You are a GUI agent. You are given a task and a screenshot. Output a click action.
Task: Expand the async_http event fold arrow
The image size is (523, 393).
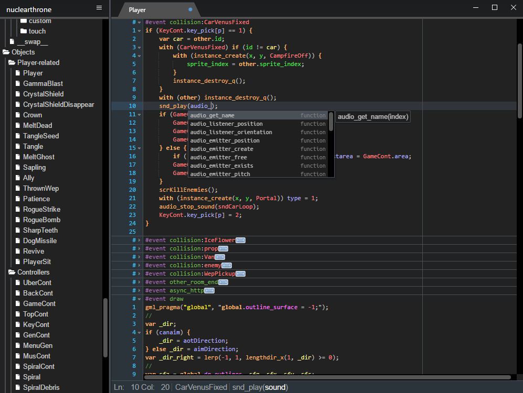[140, 290]
